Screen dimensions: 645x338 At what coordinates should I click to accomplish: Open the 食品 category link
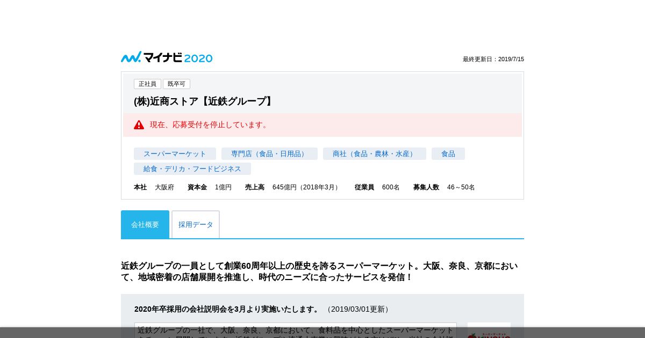[x=448, y=154]
